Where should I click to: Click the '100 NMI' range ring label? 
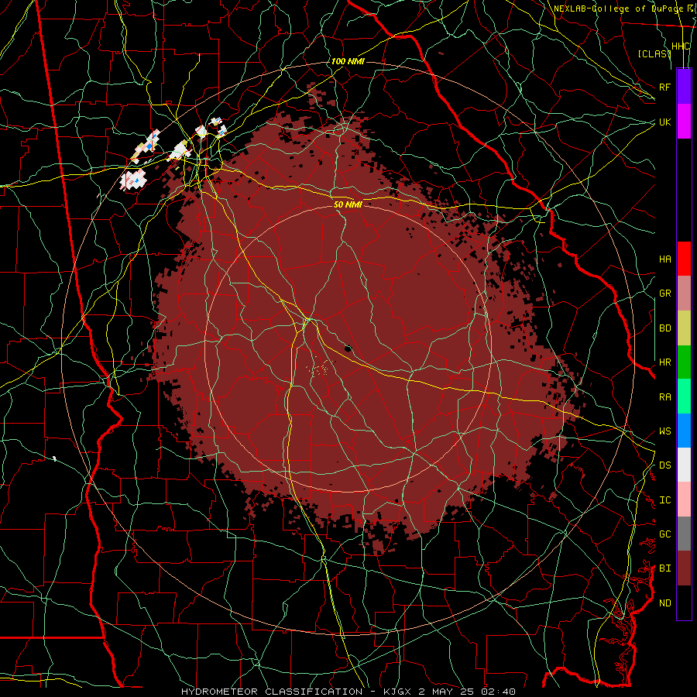tap(348, 61)
